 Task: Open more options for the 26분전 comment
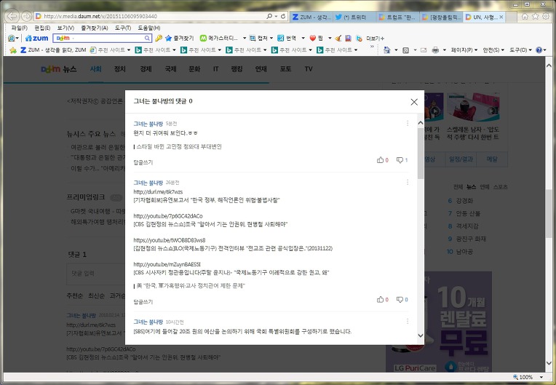[x=408, y=182]
